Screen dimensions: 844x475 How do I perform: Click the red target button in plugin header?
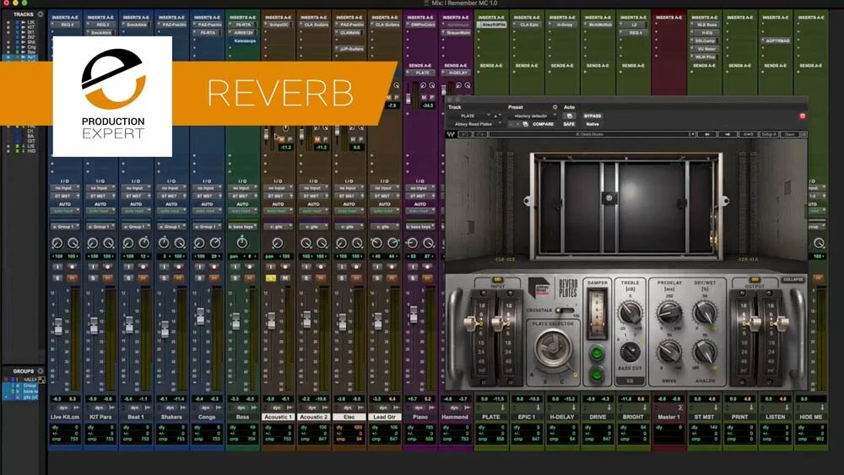coord(802,116)
